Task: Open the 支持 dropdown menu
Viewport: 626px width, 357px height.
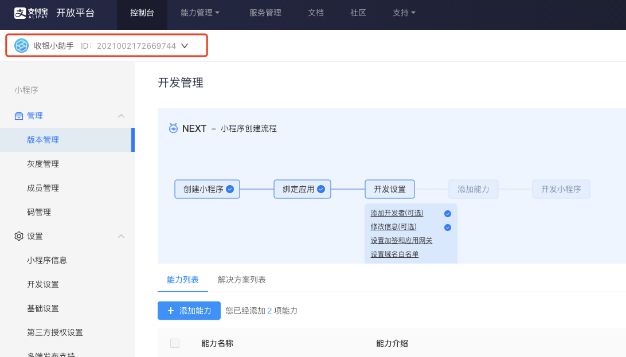Action: click(x=404, y=13)
